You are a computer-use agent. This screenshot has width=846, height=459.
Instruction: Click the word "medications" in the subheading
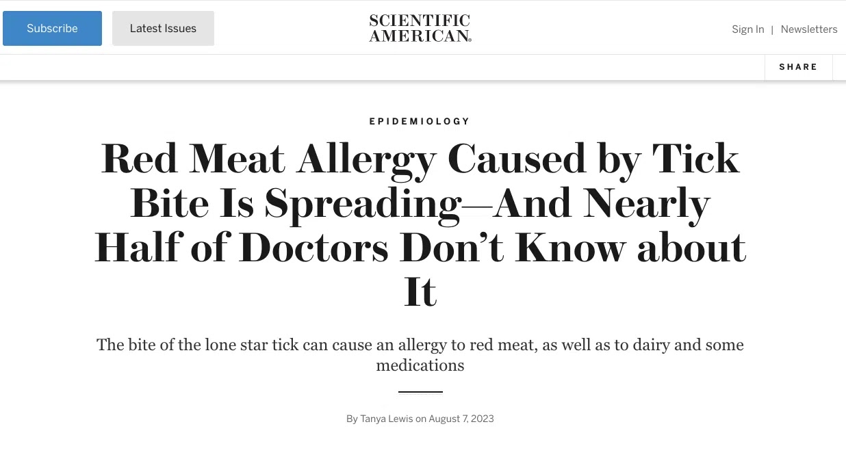420,365
